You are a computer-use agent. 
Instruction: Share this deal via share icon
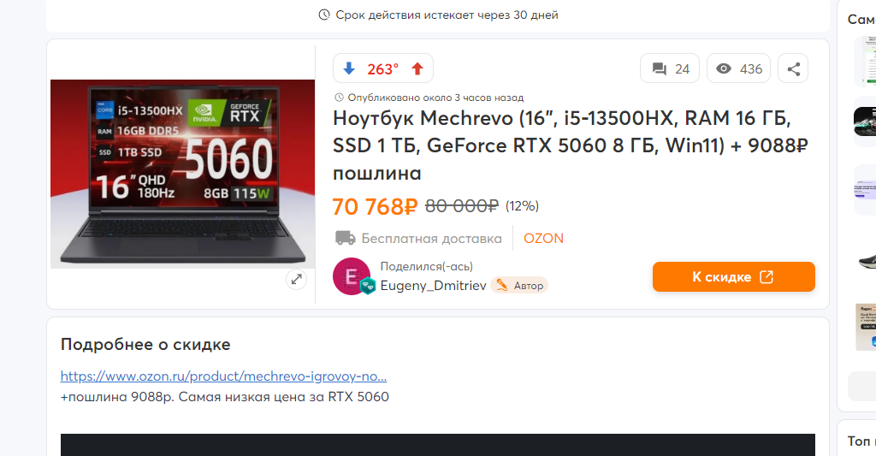(x=793, y=68)
